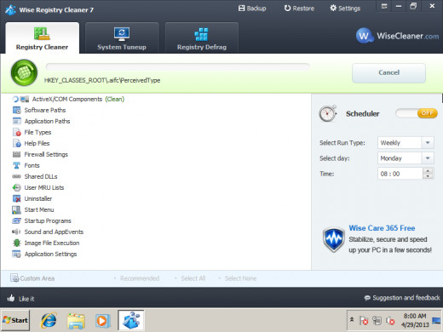Click the Scheduler stopwatch icon
This screenshot has height=332, width=443.
[328, 113]
